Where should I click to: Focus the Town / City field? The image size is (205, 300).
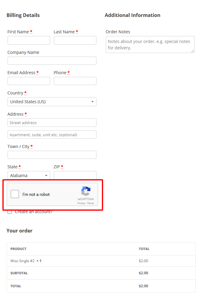[52, 155]
